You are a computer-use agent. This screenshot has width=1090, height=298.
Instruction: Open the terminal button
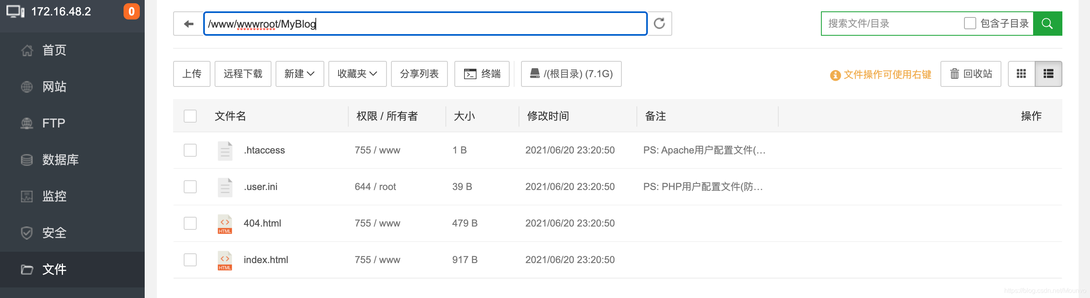(482, 74)
